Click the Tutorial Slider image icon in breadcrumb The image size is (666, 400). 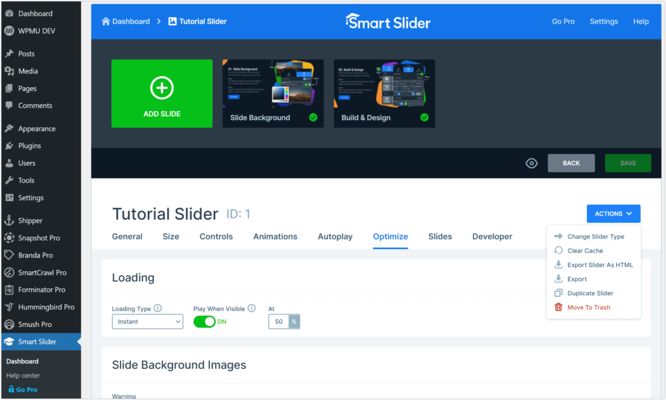[x=173, y=21]
